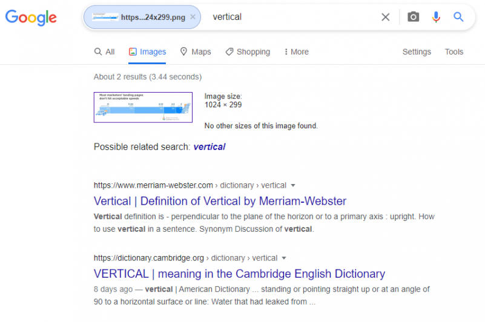Screen dimensions: 485x322
Task: Click the related search term vertical
Action: [210, 146]
